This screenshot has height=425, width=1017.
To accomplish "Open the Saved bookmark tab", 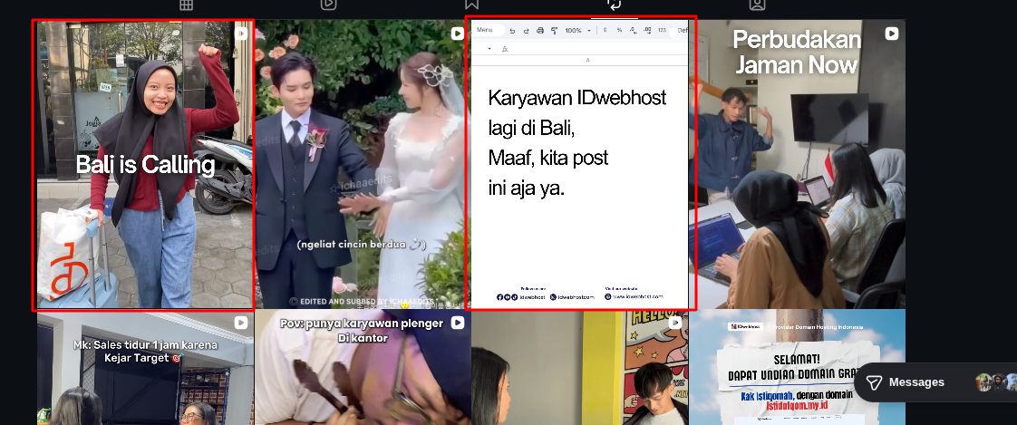I will 471,5.
